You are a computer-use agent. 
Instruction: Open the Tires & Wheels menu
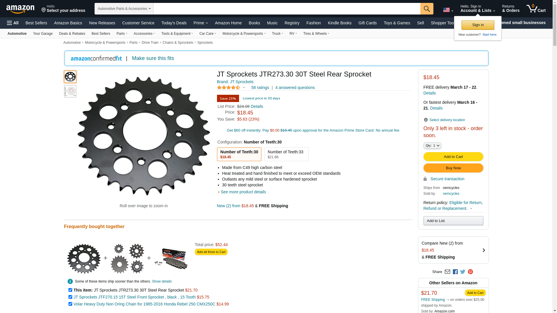point(316,34)
